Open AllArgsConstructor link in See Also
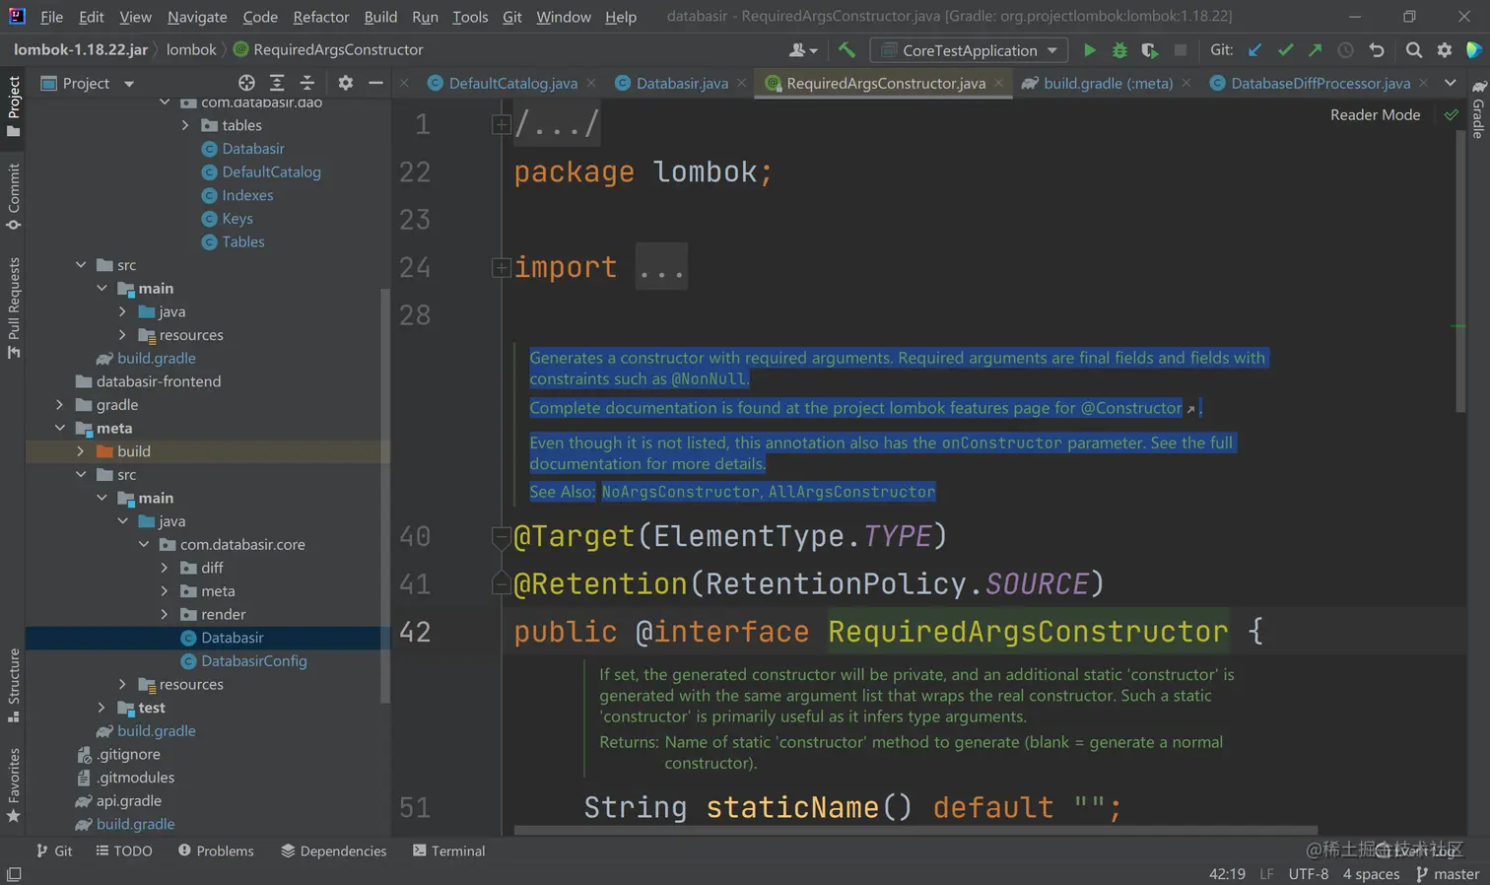The height and width of the screenshot is (885, 1490). pyautogui.click(x=851, y=492)
